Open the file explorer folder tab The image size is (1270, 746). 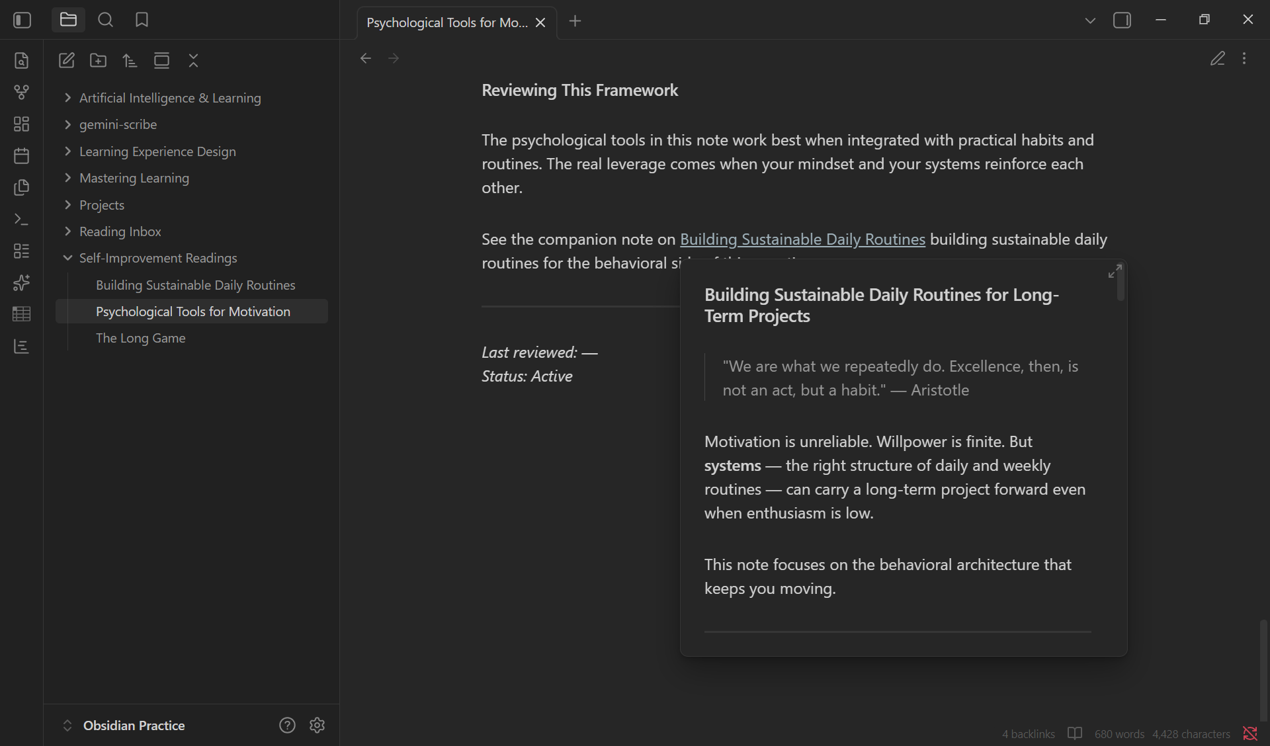coord(68,20)
